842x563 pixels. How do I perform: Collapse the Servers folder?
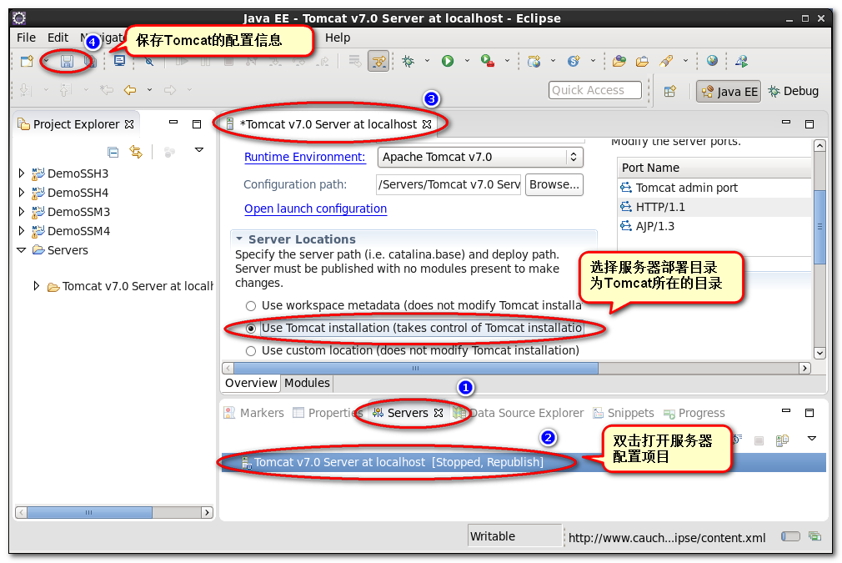[22, 249]
